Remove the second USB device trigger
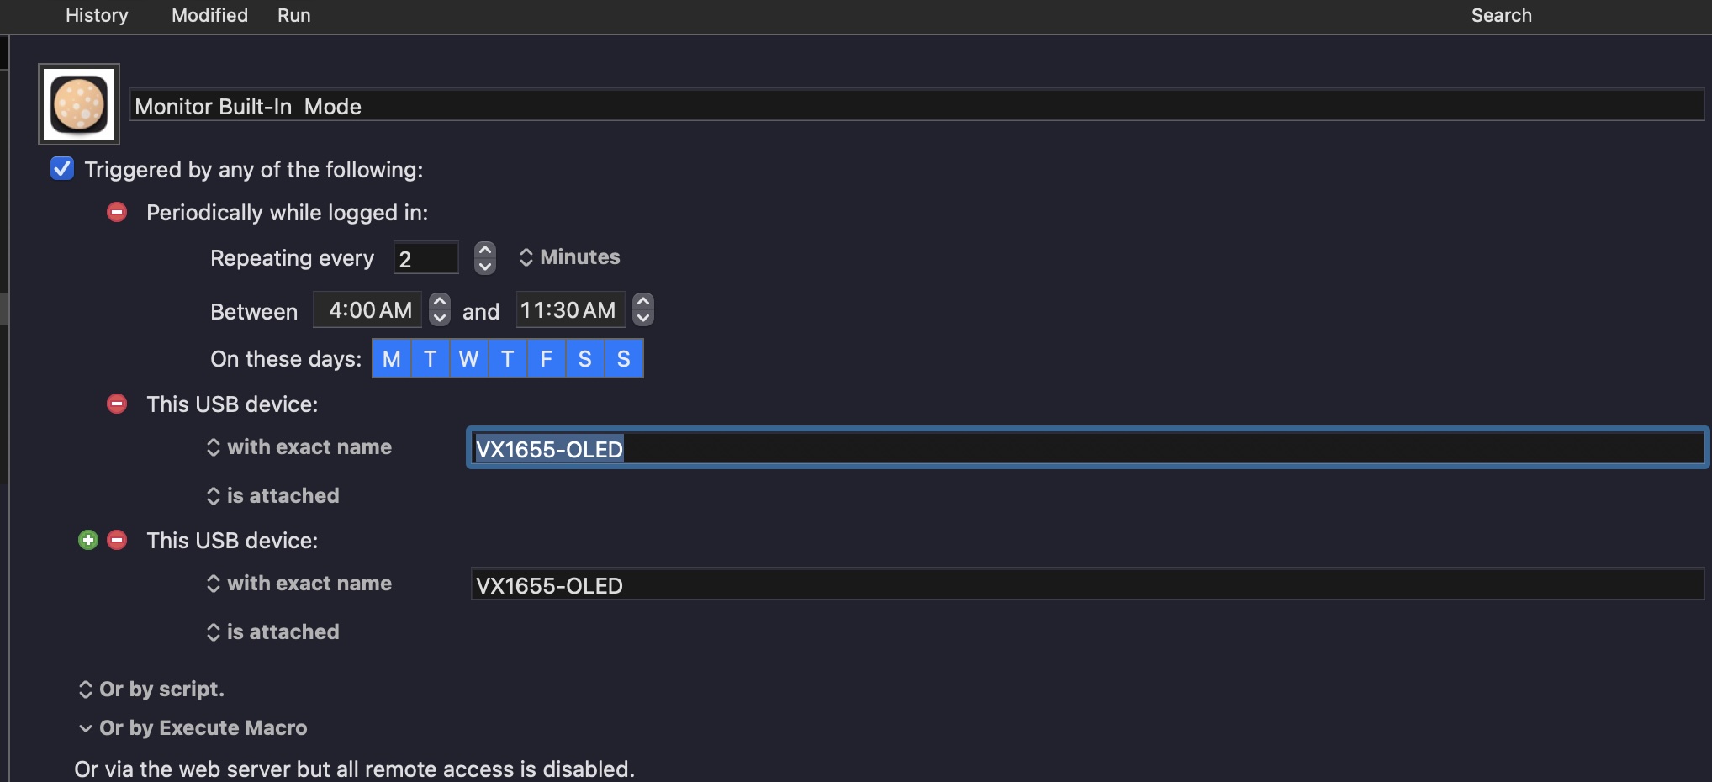 click(117, 541)
